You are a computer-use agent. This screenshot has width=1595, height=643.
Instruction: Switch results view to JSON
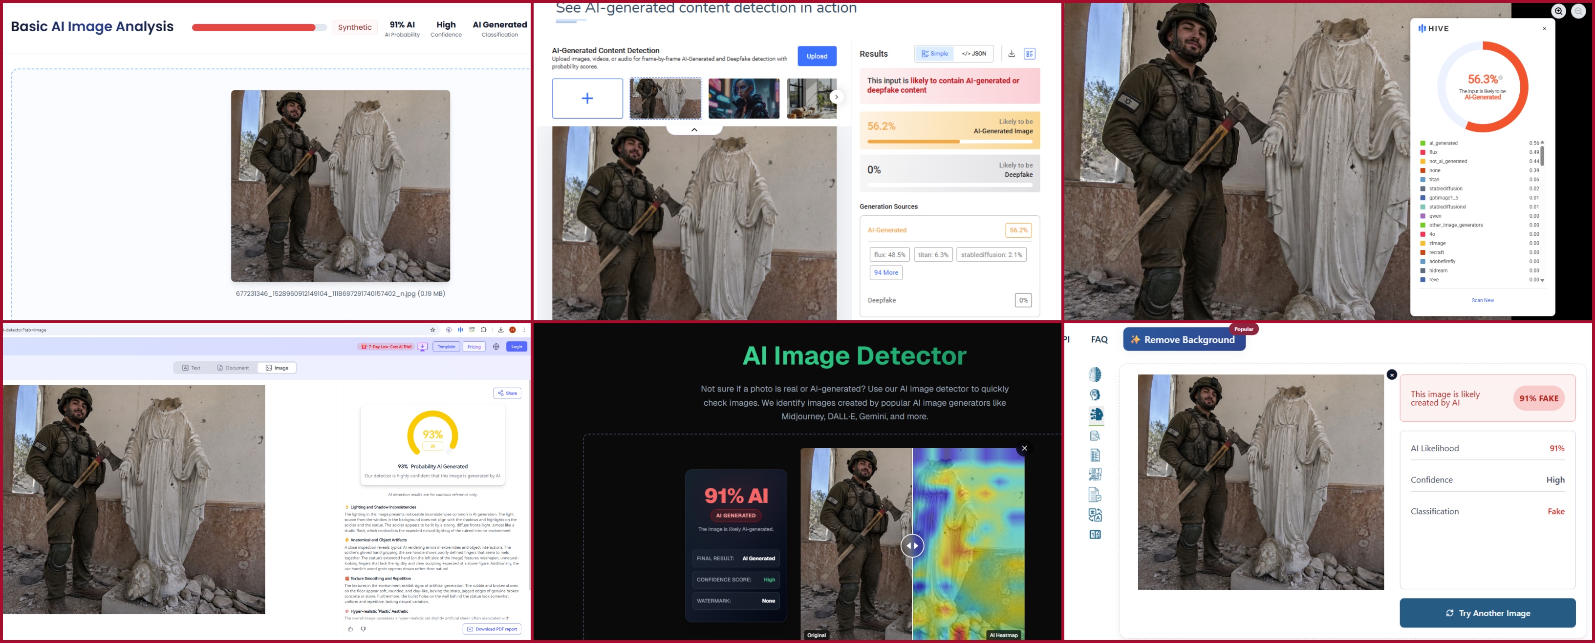coord(974,54)
